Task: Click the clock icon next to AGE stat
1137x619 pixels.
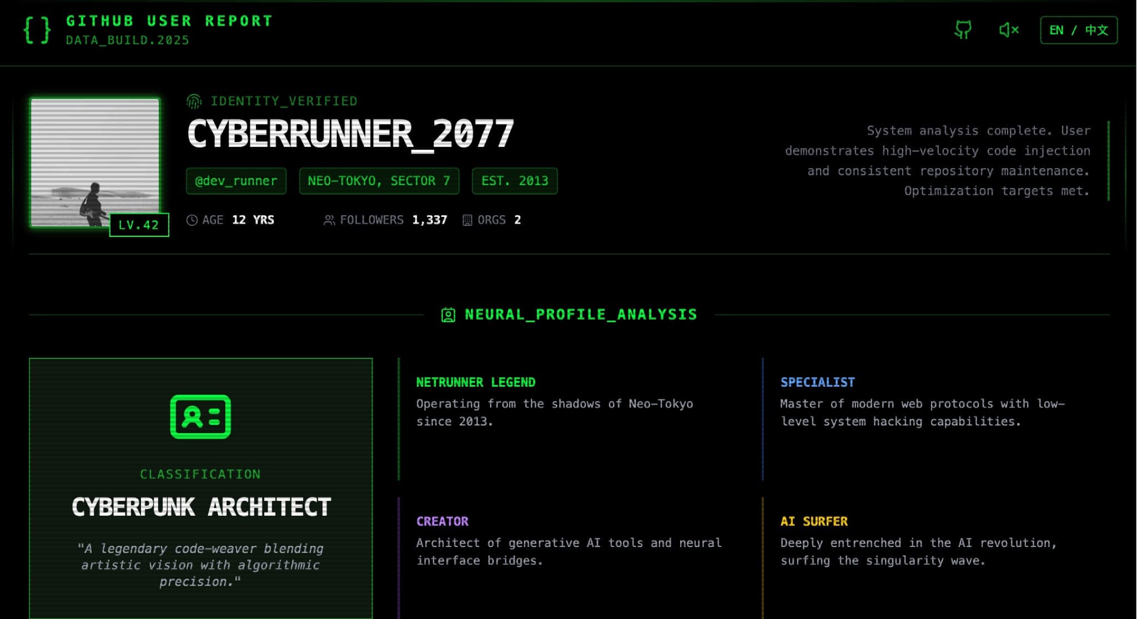Action: (x=192, y=220)
